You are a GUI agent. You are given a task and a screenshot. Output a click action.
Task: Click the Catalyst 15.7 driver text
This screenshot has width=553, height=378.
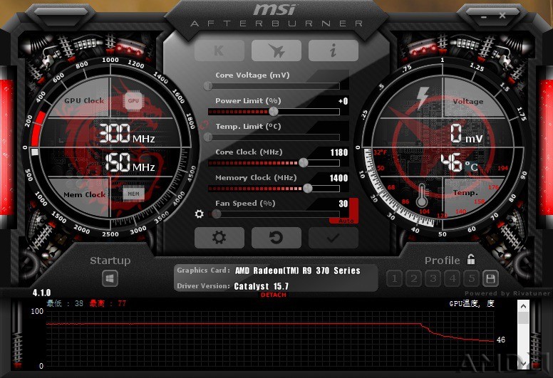pos(261,286)
